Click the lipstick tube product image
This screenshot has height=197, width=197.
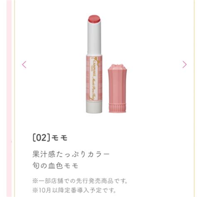click(x=94, y=64)
